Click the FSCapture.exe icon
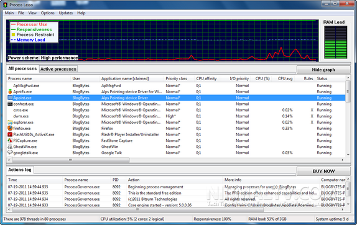Screen dimensions: 357x225 point(10,140)
